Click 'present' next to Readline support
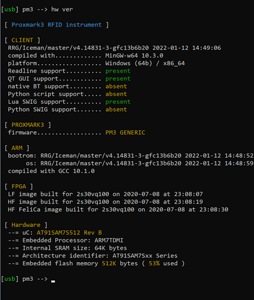254x300 pixels. 118,71
